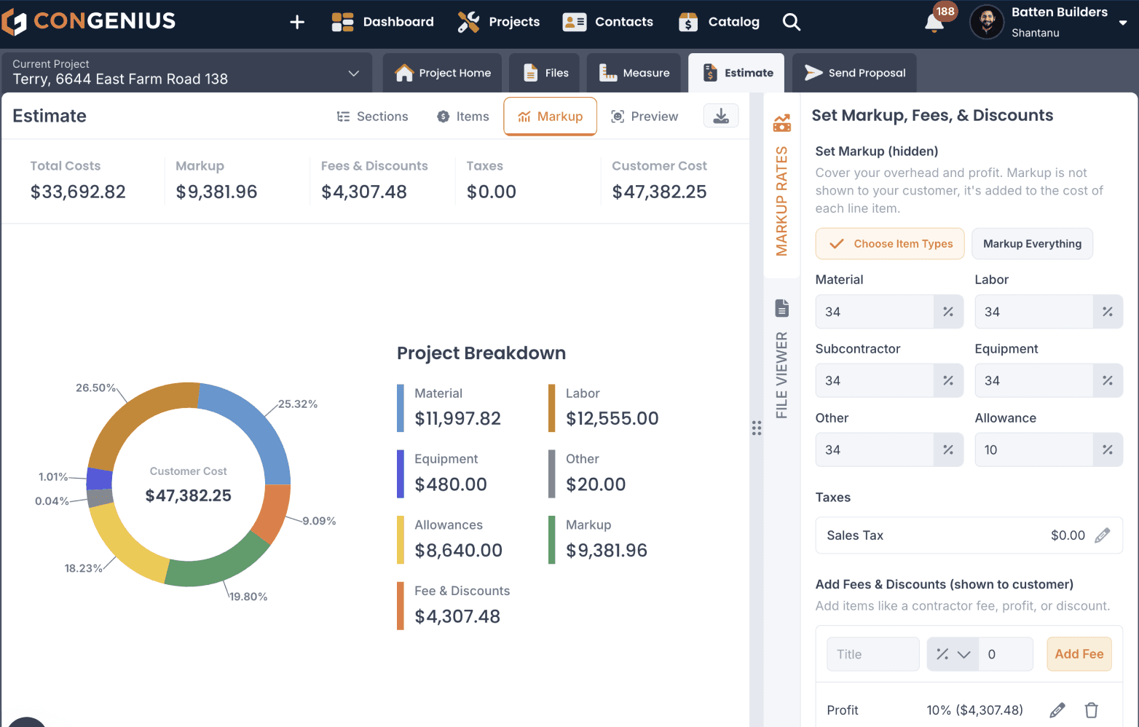This screenshot has height=727, width=1139.
Task: Click the Shantanu user avatar
Action: tap(987, 22)
